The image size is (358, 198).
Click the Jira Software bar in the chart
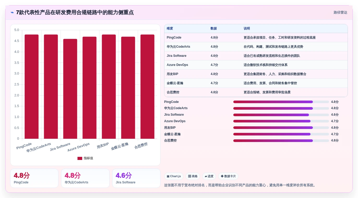[70, 89]
